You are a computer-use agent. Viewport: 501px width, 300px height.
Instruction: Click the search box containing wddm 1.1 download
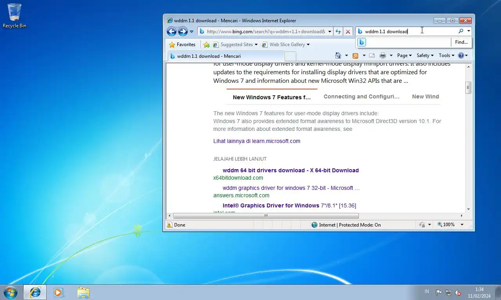(x=410, y=31)
